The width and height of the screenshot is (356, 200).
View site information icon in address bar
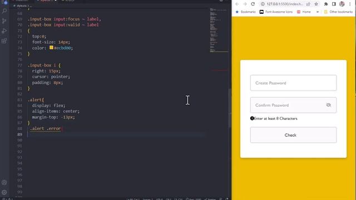(x=263, y=4)
